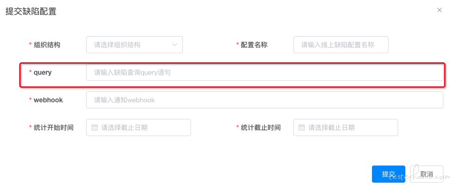The height and width of the screenshot is (186, 451).
Task: Click the 配置名称 field label
Action: coord(254,45)
